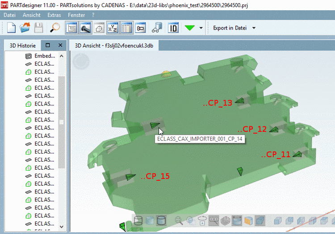
Task: Click the green connection point cone by CP_11
Action: pos(297,154)
